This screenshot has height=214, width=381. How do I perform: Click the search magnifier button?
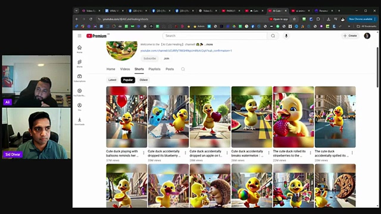click(x=273, y=36)
